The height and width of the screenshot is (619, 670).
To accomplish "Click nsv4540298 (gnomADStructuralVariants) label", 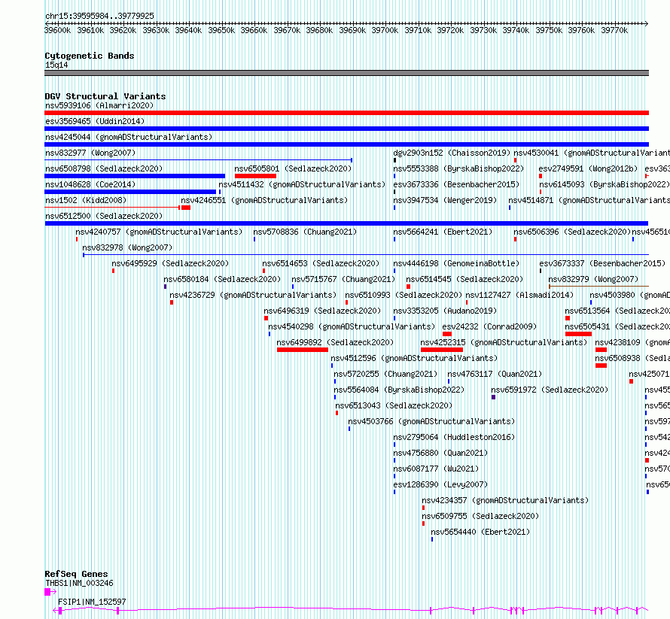I will 352,326.
